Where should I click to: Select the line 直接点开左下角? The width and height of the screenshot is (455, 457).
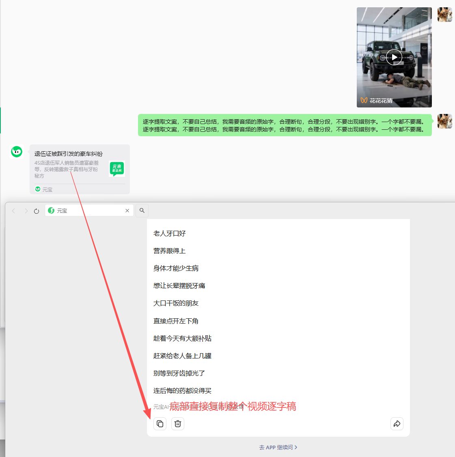point(176,321)
